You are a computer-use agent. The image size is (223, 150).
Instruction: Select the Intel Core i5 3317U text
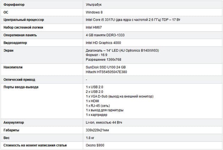coord(100,20)
